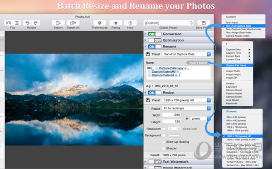Flip image vertically with second Flip icon
The height and width of the screenshot is (169, 272).
tap(17, 23)
